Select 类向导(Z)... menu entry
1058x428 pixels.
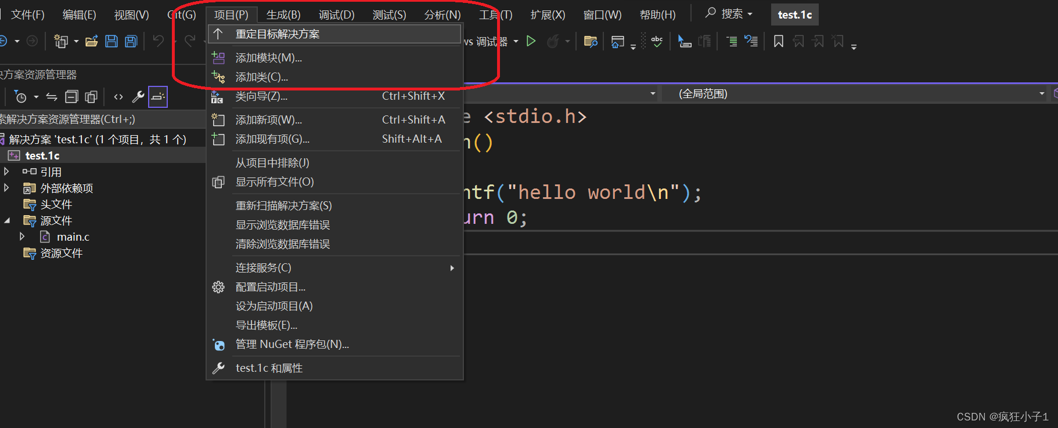coord(334,96)
